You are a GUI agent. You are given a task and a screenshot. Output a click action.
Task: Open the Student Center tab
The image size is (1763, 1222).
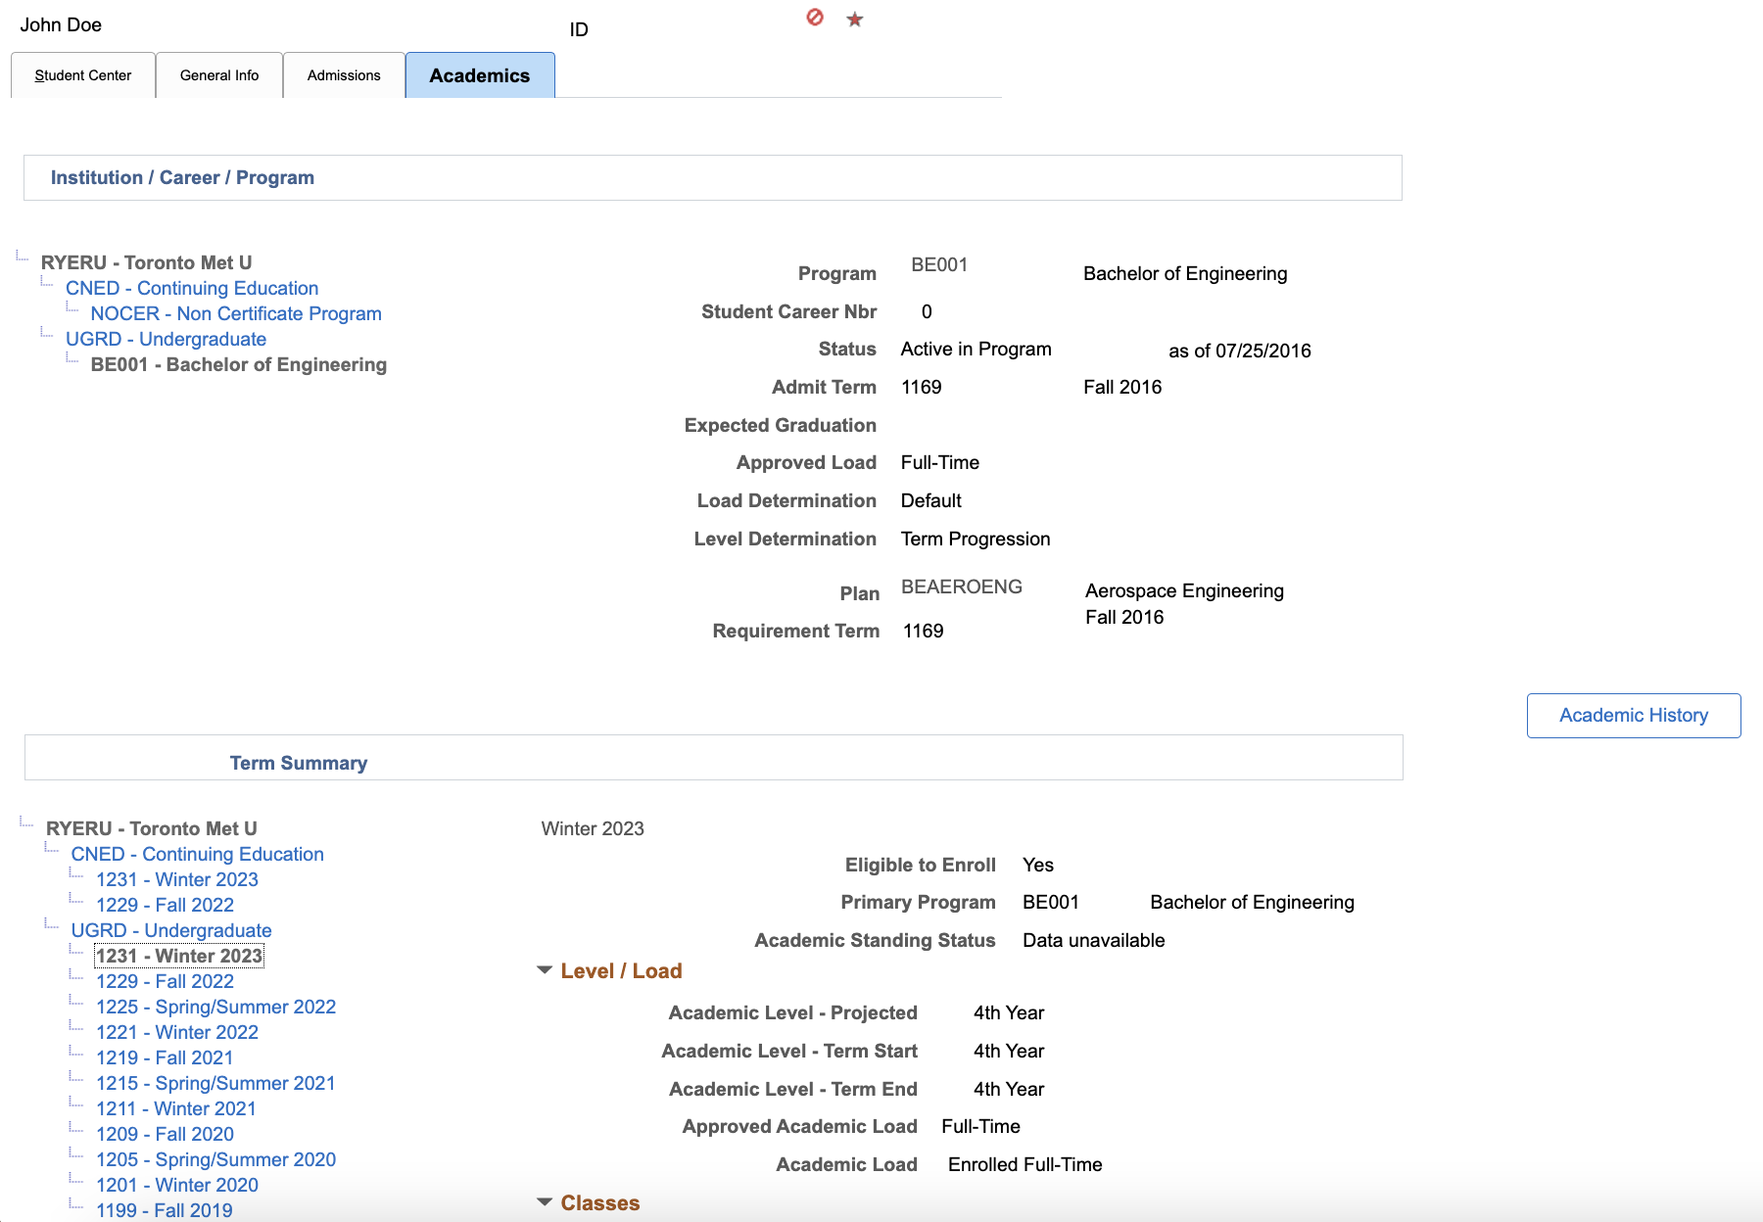[82, 75]
